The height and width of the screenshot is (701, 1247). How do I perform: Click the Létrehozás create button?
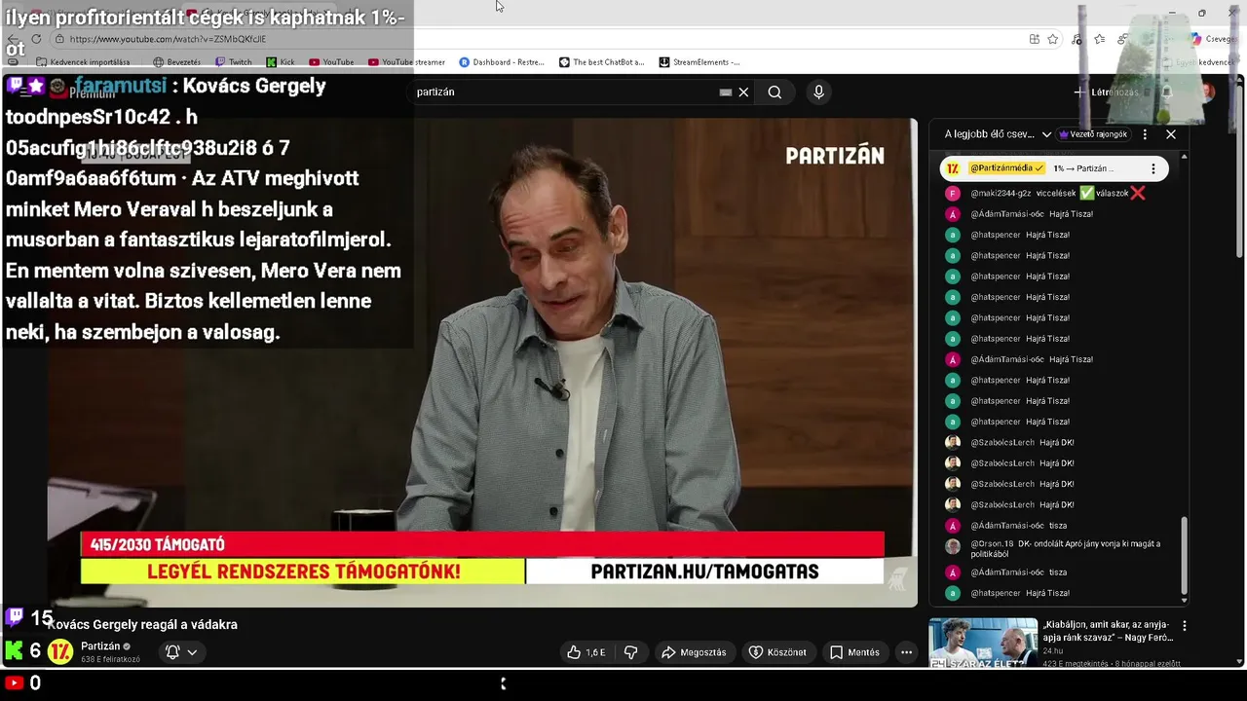pyautogui.click(x=1107, y=92)
